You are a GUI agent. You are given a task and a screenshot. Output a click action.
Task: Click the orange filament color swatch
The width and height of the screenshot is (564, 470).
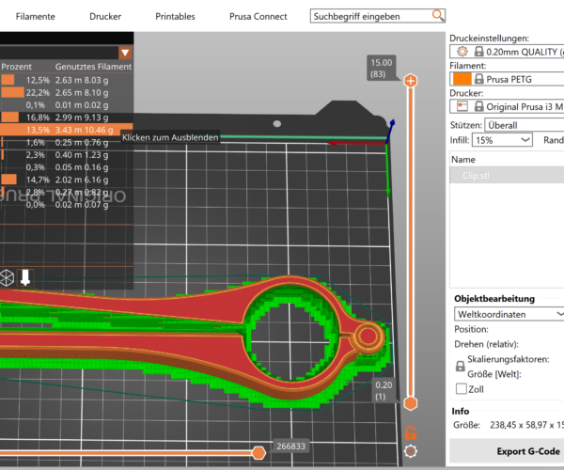point(462,79)
